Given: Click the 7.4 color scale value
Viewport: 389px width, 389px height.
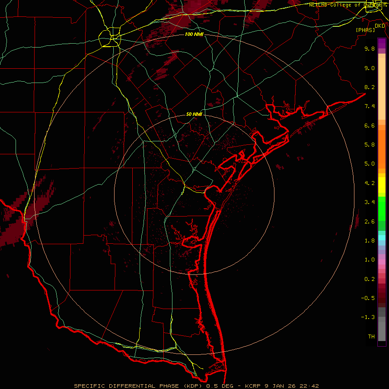Looking at the screenshot, I should point(370,106).
